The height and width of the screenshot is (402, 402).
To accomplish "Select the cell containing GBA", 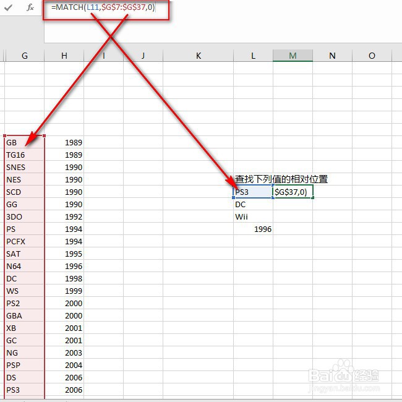I will [25, 315].
